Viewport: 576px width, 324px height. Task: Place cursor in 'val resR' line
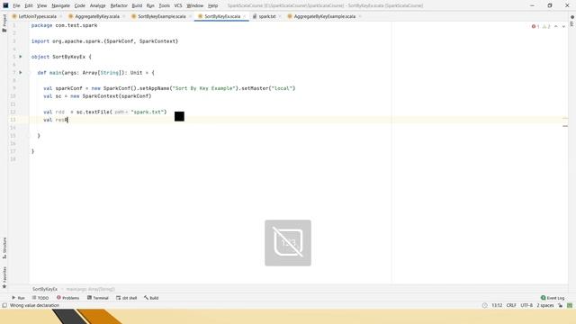(56, 120)
